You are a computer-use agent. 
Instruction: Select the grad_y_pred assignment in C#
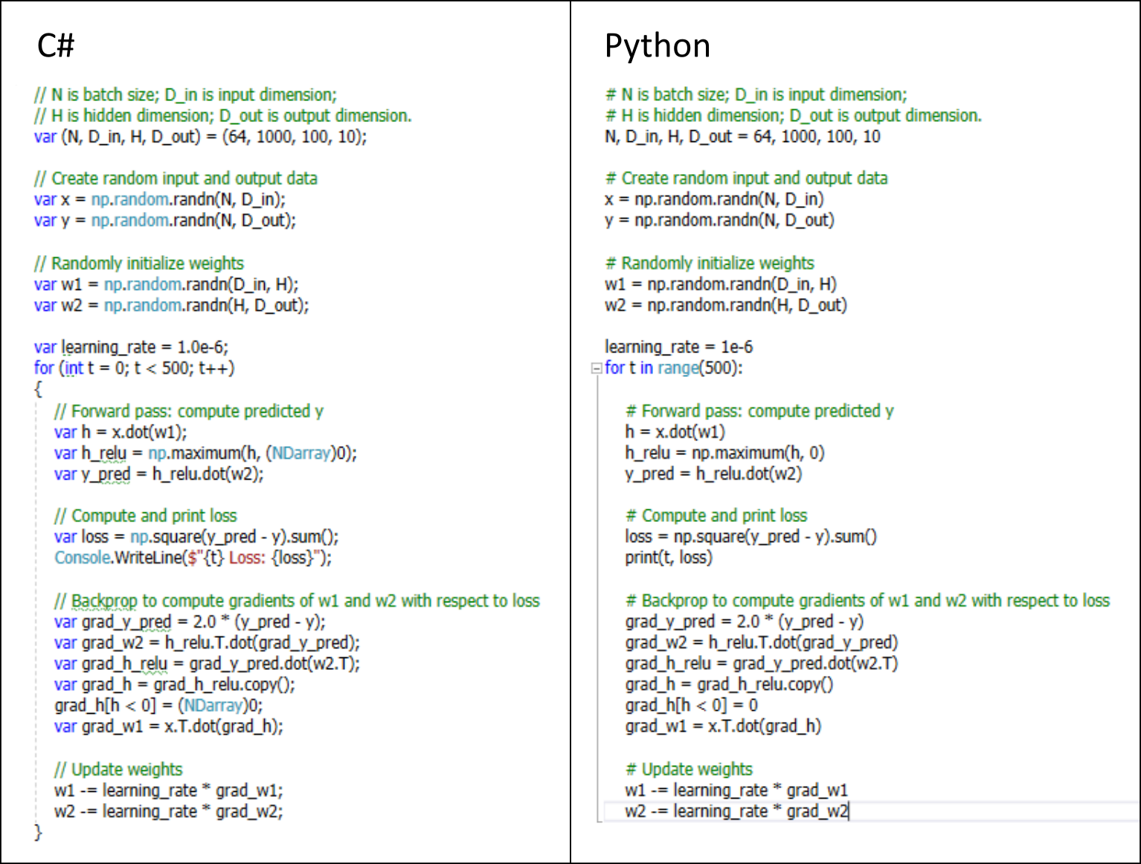(x=186, y=622)
